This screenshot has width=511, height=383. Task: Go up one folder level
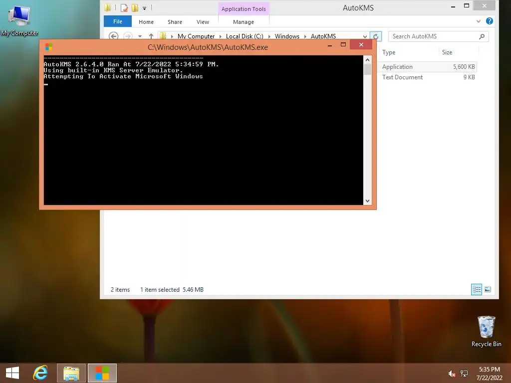point(151,36)
